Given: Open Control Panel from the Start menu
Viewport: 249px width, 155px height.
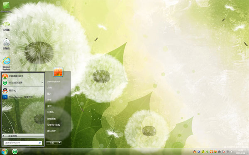Looking at the screenshot, I should point(51,119).
